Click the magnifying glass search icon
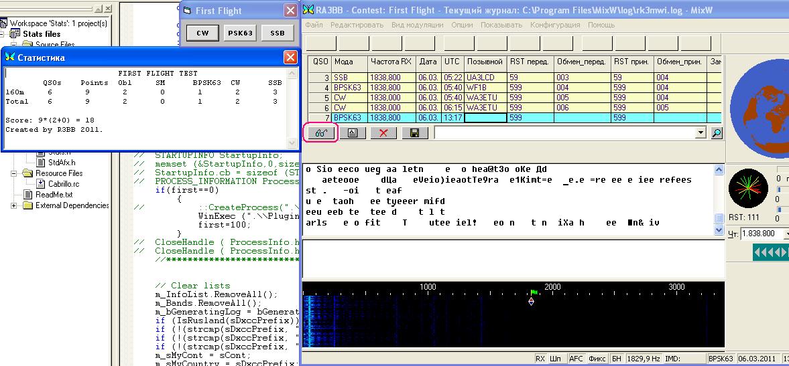Screen dimensions: 789x366 click(717, 133)
